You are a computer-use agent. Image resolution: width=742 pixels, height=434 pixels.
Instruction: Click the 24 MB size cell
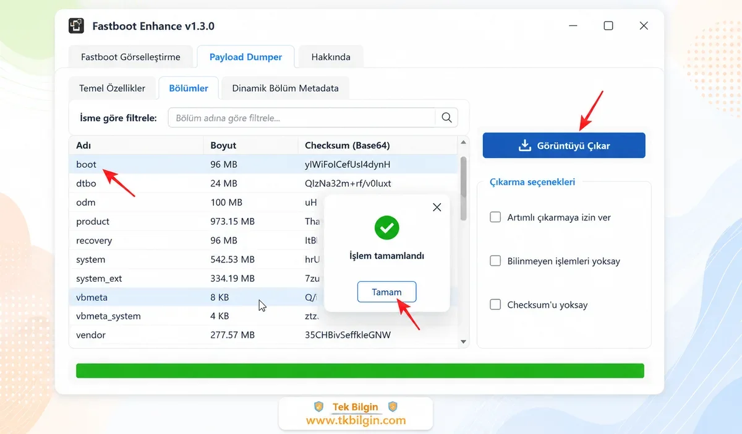tap(224, 183)
